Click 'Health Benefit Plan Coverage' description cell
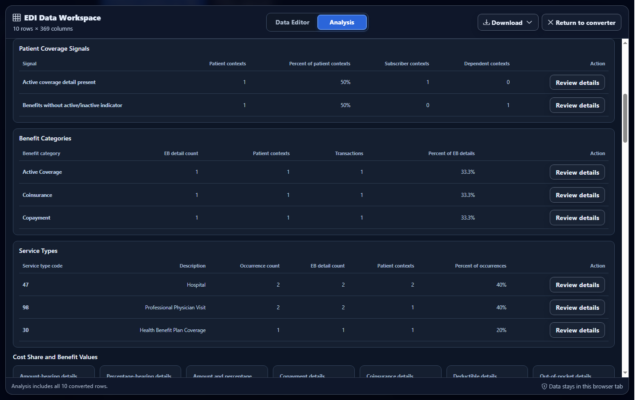This screenshot has width=641, height=400. pos(173,330)
